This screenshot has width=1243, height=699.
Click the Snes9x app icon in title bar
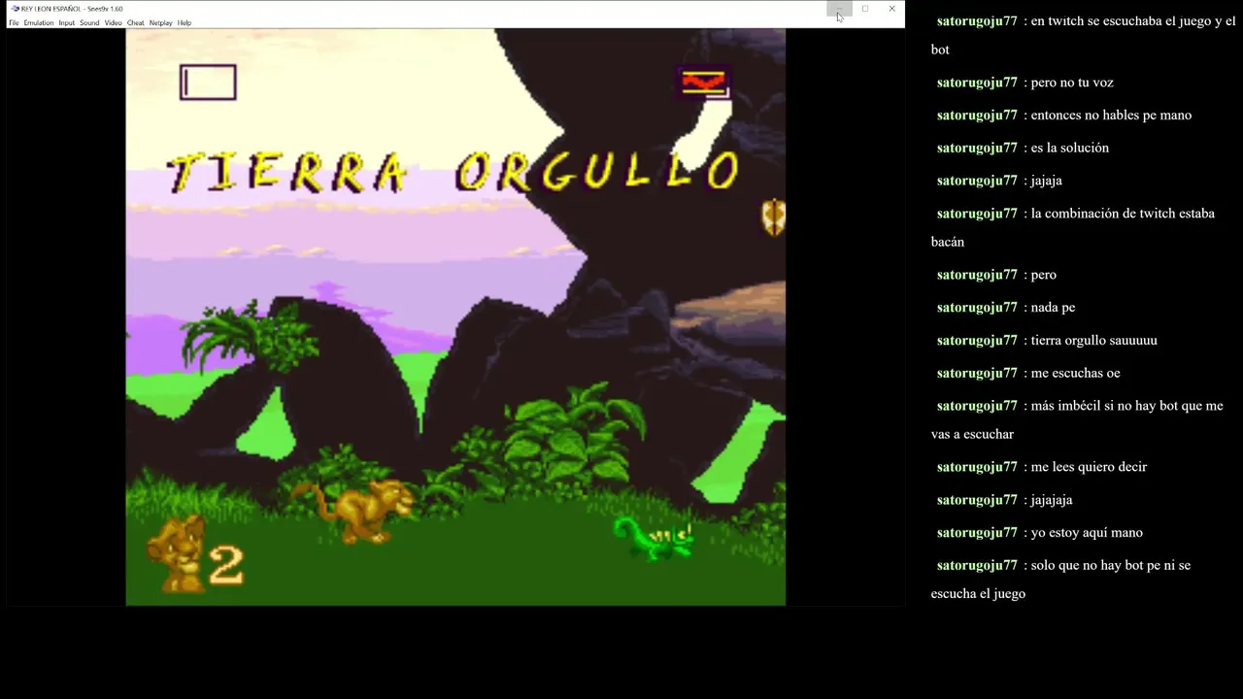pos(15,9)
